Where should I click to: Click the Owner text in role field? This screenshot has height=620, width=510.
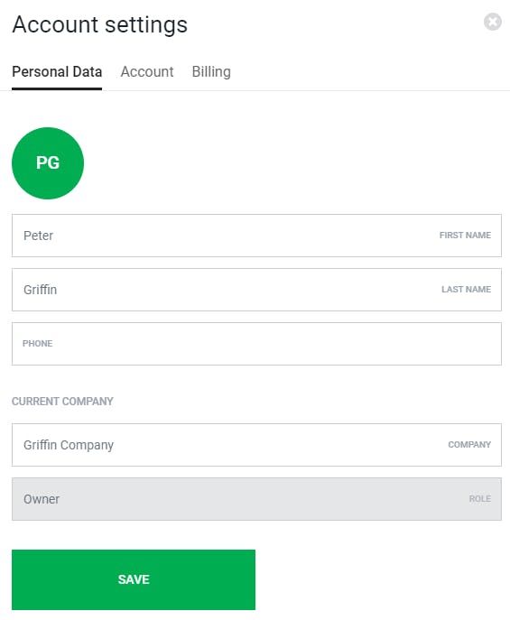42,499
